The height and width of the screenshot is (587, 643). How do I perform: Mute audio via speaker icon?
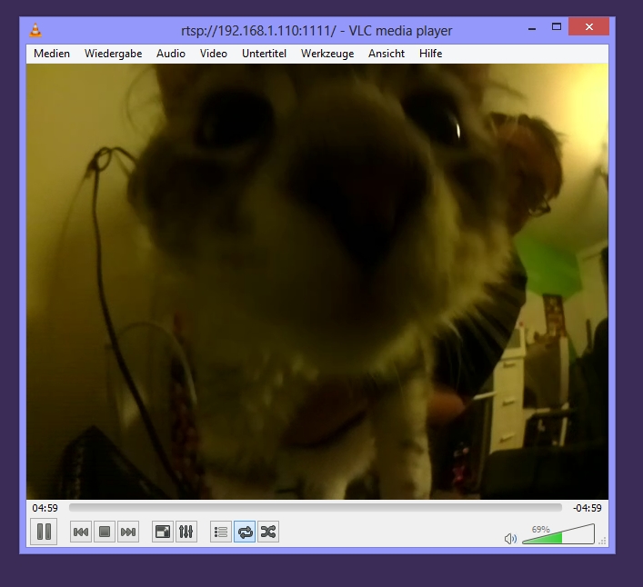point(510,538)
